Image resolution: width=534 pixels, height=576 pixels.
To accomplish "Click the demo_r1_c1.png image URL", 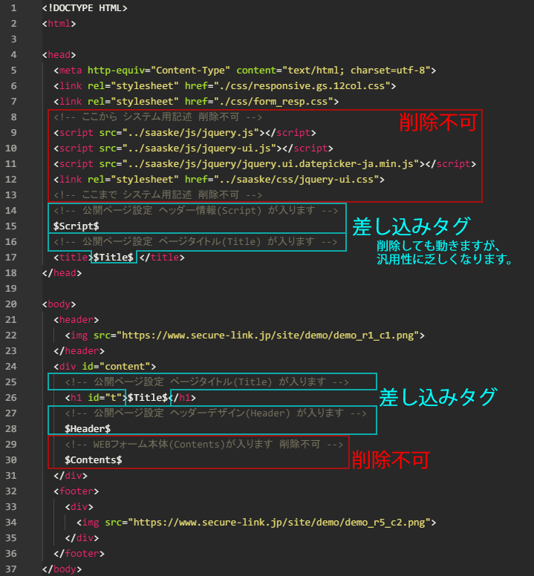I will pyautogui.click(x=270, y=335).
